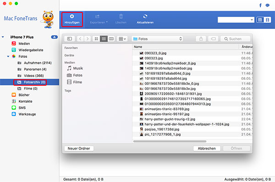This screenshot has height=182, width=275.
Task: Select Musik under Medien
Action: point(78,68)
